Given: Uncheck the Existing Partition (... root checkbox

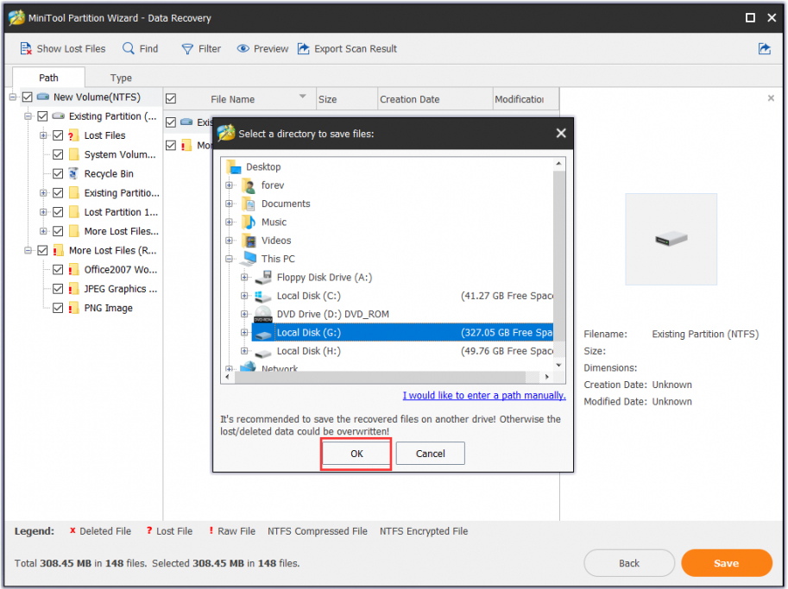Looking at the screenshot, I should point(42,116).
